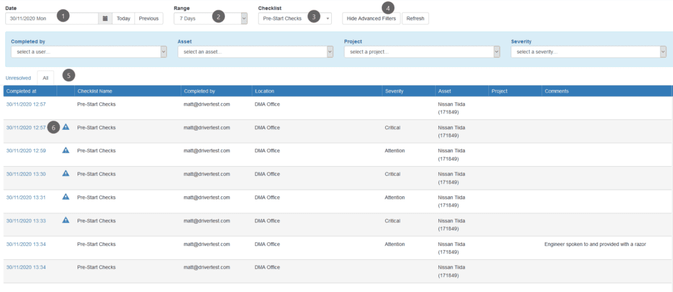Open the 30/11/2020 13:31 record link
Viewport: 673px width, 292px height.
tap(26, 198)
